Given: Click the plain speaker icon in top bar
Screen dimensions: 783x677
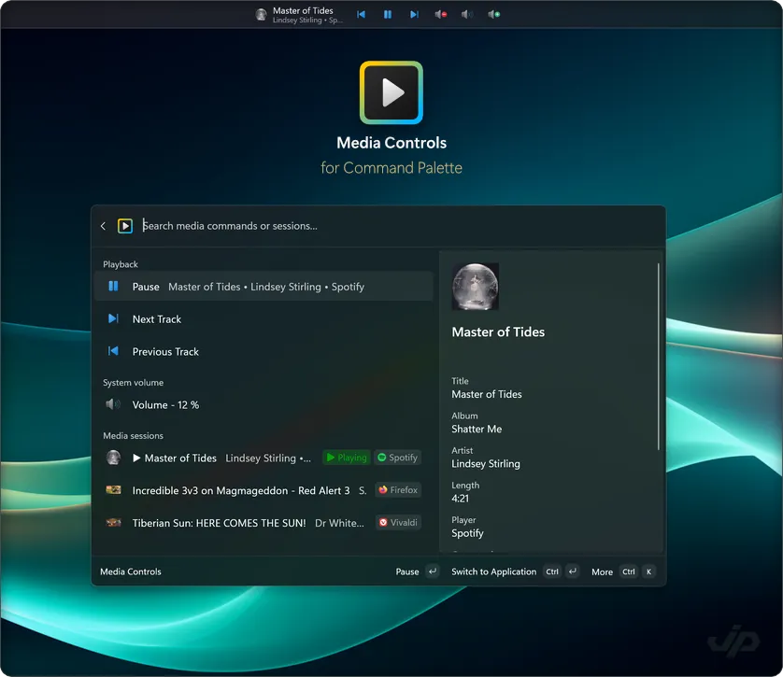Looking at the screenshot, I should [x=467, y=14].
